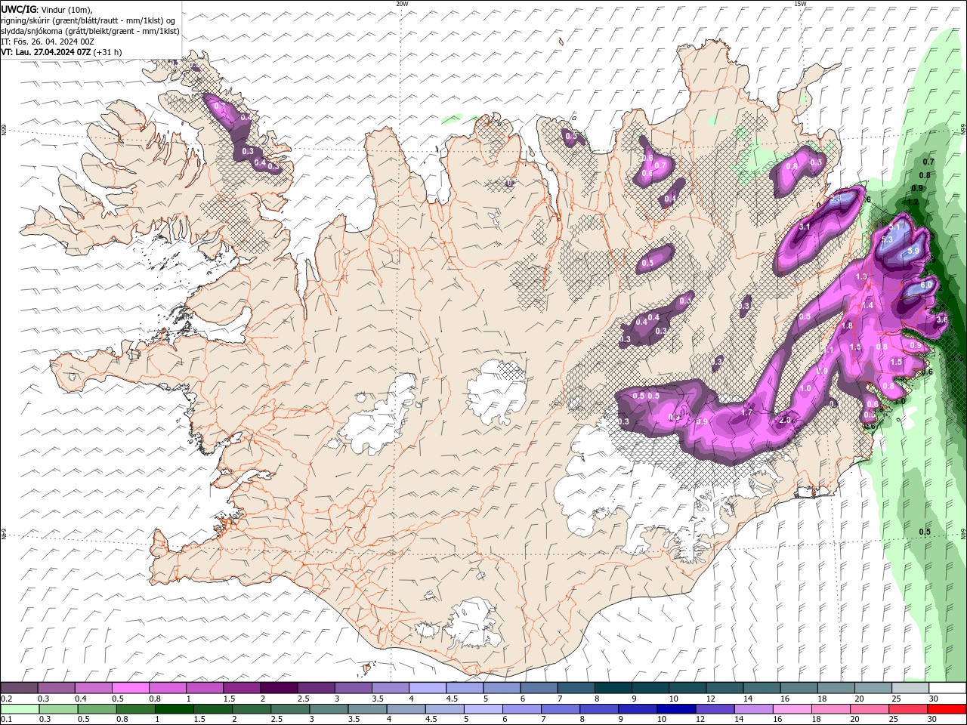Click the '5.1' snowfall value on the map
This screenshot has height=725, width=967.
click(x=896, y=227)
